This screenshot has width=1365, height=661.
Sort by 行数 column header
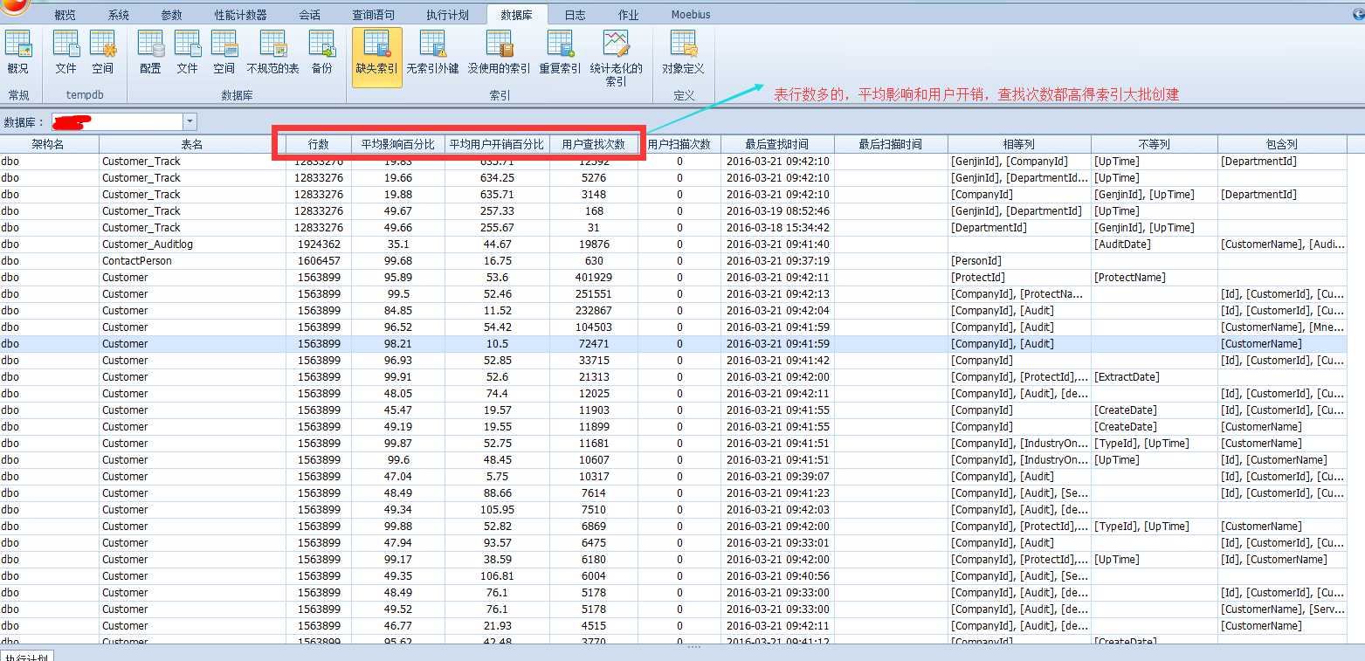pos(319,144)
